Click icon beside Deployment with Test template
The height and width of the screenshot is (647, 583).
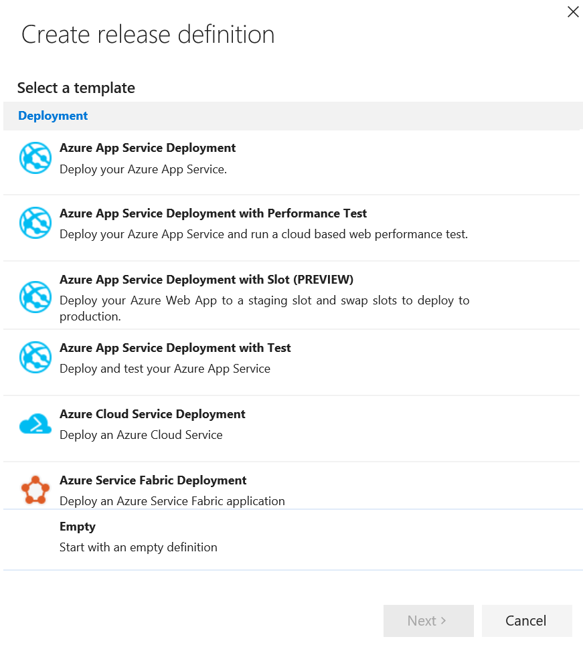[x=35, y=357]
